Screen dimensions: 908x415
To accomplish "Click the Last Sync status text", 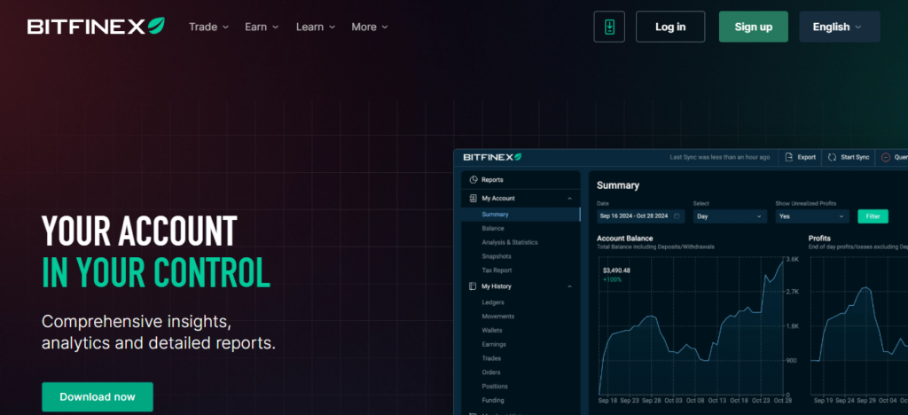I will pyautogui.click(x=720, y=158).
